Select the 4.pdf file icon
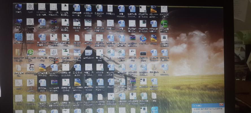 click(x=30, y=7)
